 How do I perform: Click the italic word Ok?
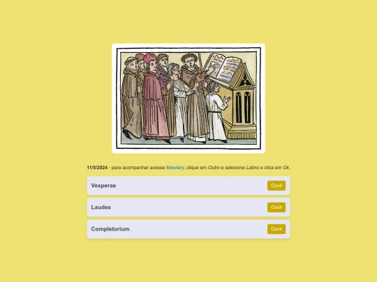click(x=286, y=168)
